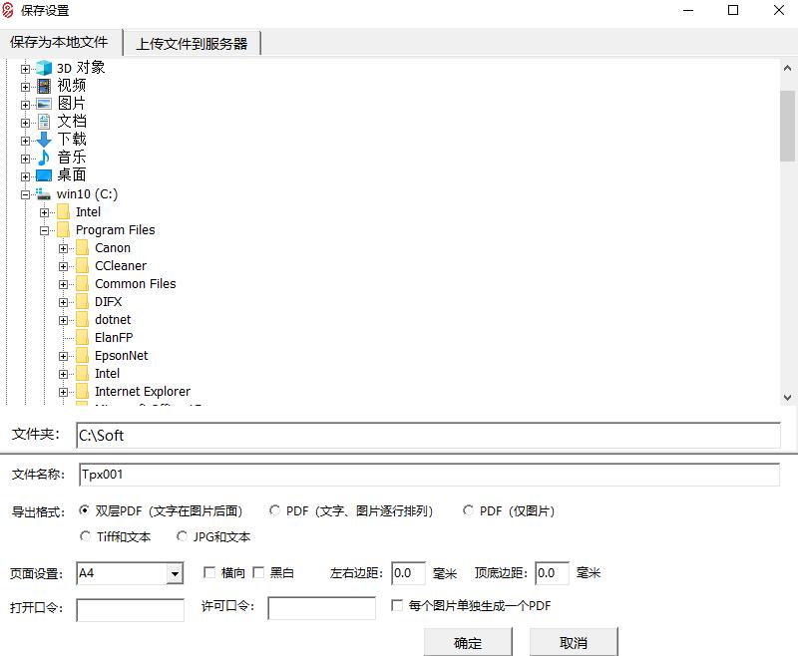Viewport: 798px width, 656px height.
Task: Click the 文档 document icon
Action: pos(44,122)
